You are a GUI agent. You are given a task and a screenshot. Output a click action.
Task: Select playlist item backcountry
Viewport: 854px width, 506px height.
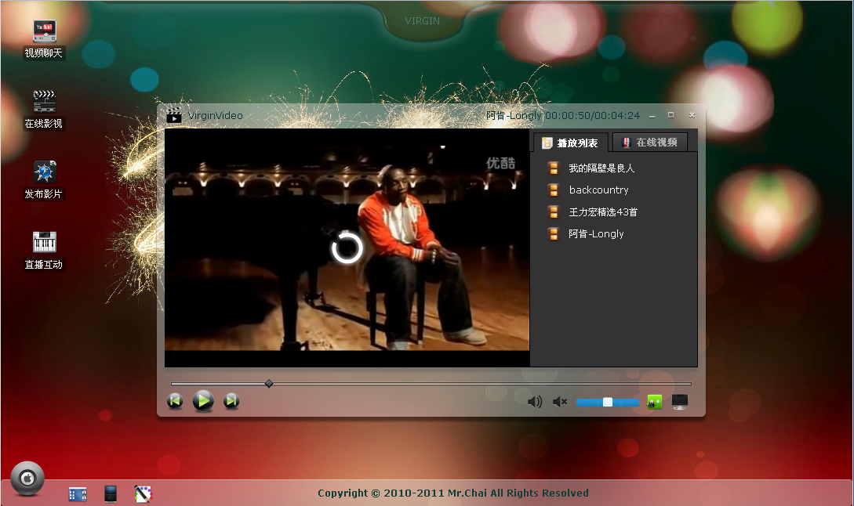click(598, 190)
